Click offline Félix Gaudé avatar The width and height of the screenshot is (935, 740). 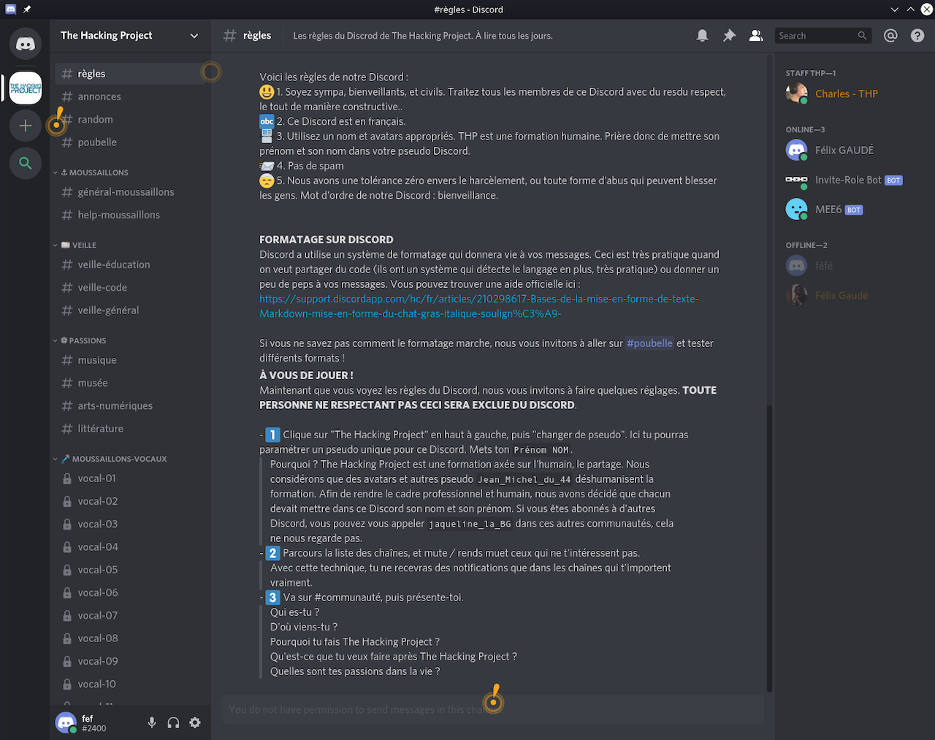(796, 296)
